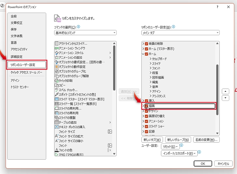This screenshot has height=174, width=237.
Task: Select the アニメーション ウィンドウ command icon
Action: [x=57, y=48]
